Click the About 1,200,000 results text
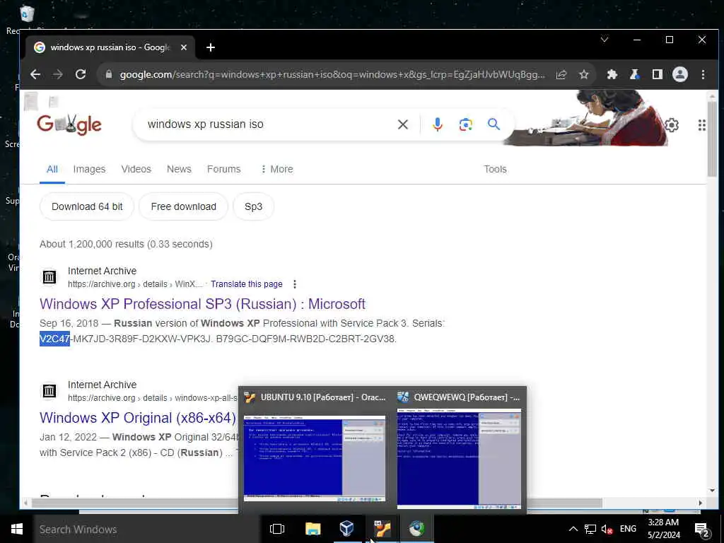 coord(126,244)
